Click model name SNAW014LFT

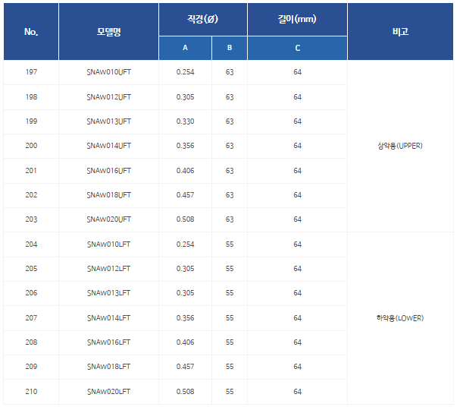108,317
